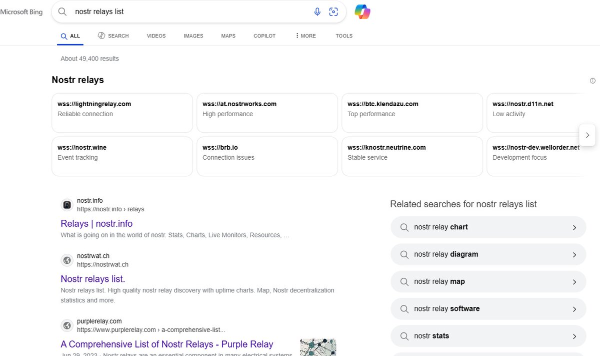Screen dimensions: 600x356
Task: Click the info icon beside Nostr relays
Action: (592, 81)
